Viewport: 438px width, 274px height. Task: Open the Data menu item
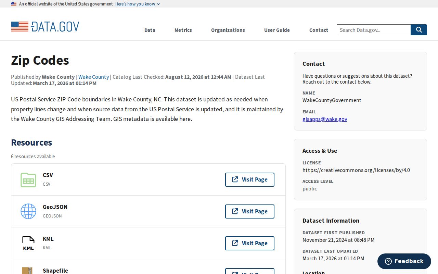[x=150, y=30]
